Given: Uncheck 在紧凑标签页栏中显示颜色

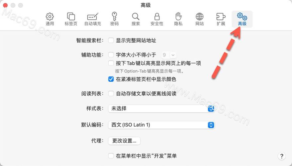Looking at the screenshot, I should (x=111, y=79).
